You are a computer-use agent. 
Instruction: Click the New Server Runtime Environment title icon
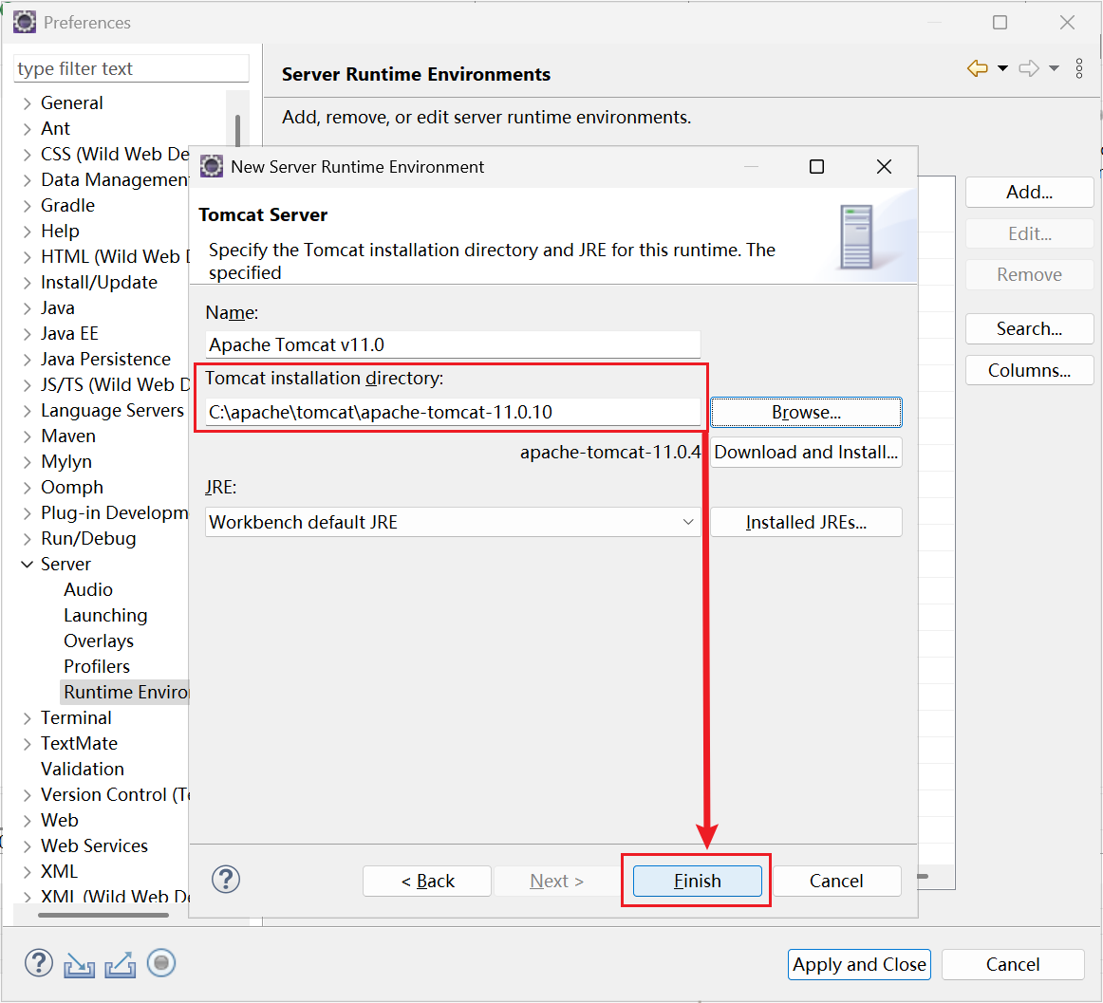coord(212,167)
